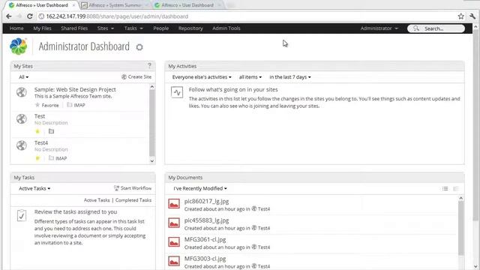Bookmark page with star icon
This screenshot has height=270, width=480.
pos(461,16)
